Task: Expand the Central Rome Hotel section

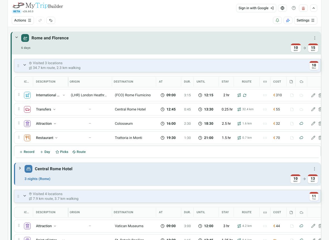Action: [20, 168]
